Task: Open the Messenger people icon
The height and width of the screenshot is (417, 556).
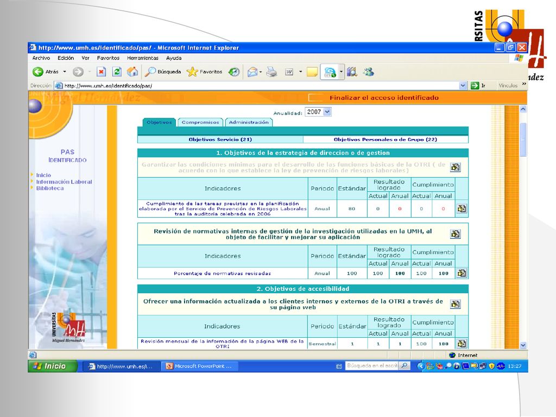Action: (369, 72)
